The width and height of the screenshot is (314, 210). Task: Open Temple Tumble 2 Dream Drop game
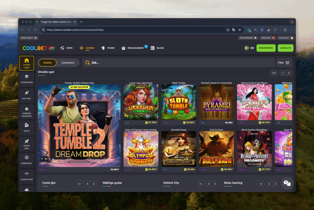79,126
